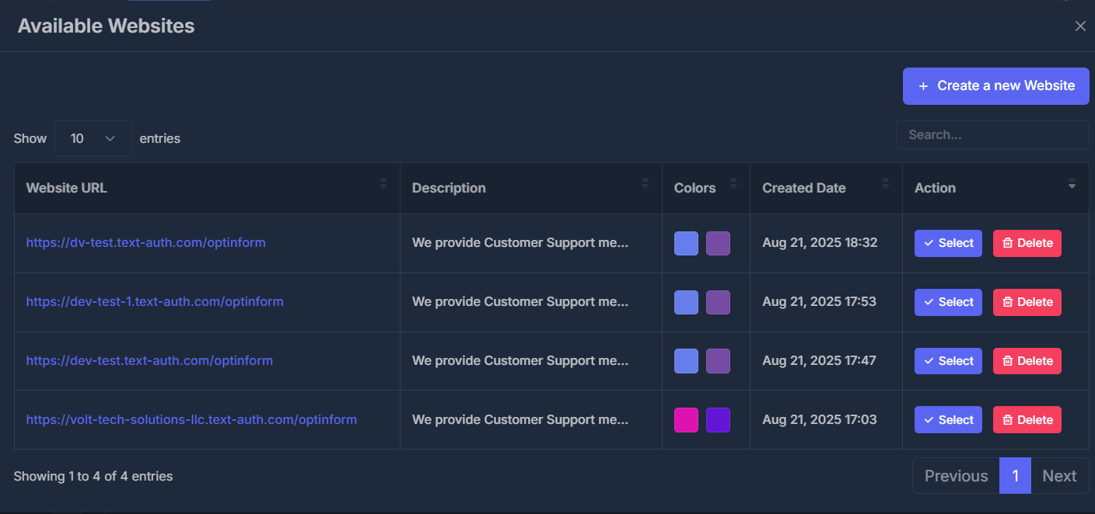The height and width of the screenshot is (514, 1095).
Task: Sort by Description column arrows
Action: point(645,183)
